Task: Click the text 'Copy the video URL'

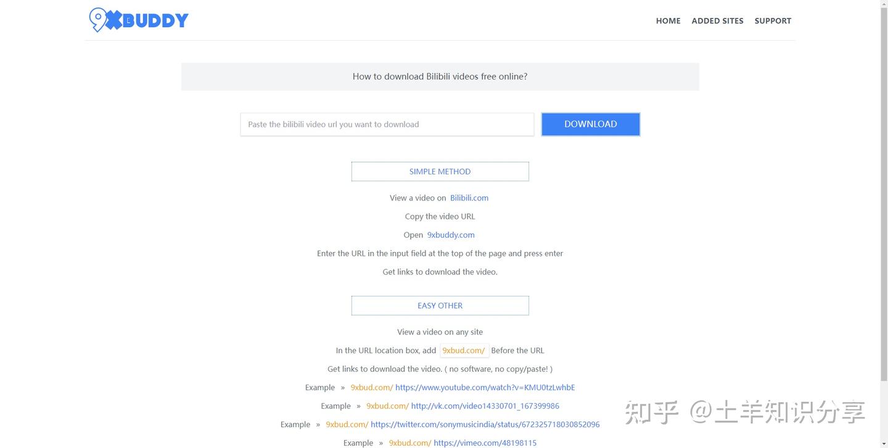Action: coord(440,216)
